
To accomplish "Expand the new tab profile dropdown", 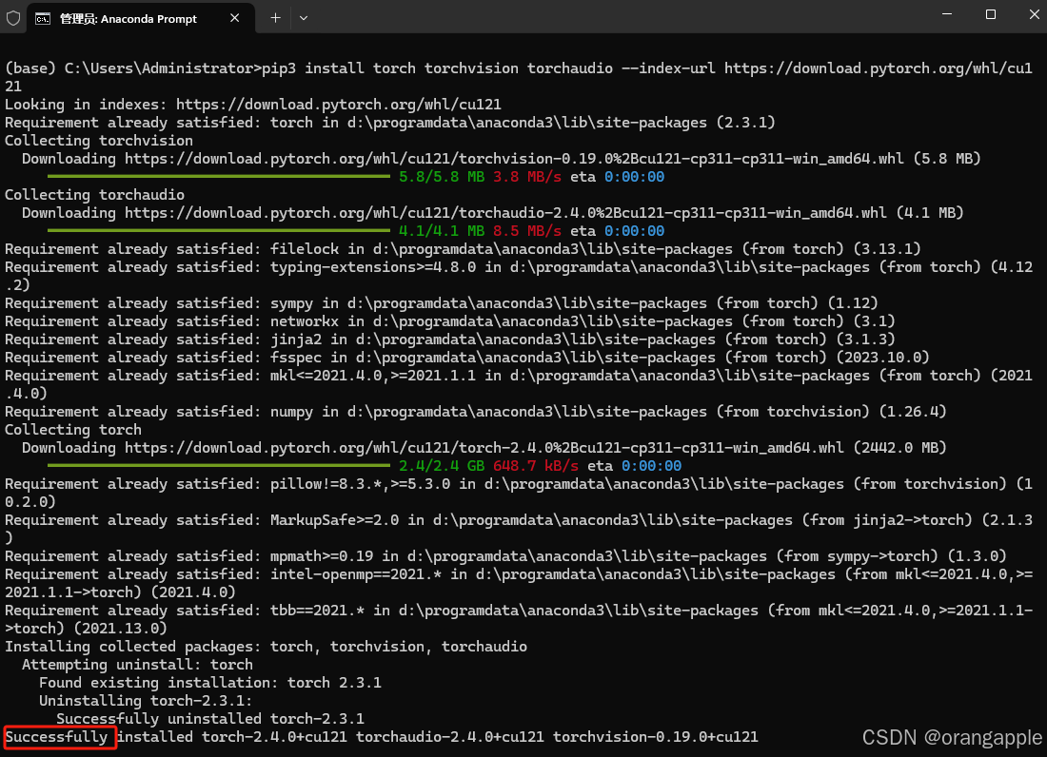I will 303,18.
